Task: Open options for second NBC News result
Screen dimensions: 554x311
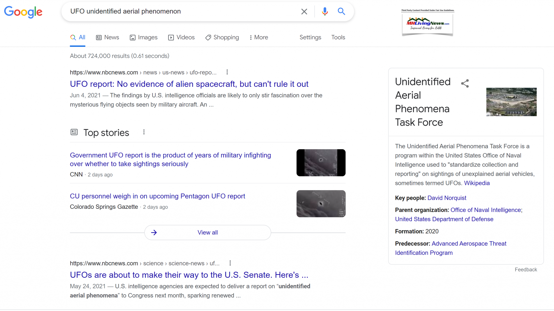Action: pos(230,263)
